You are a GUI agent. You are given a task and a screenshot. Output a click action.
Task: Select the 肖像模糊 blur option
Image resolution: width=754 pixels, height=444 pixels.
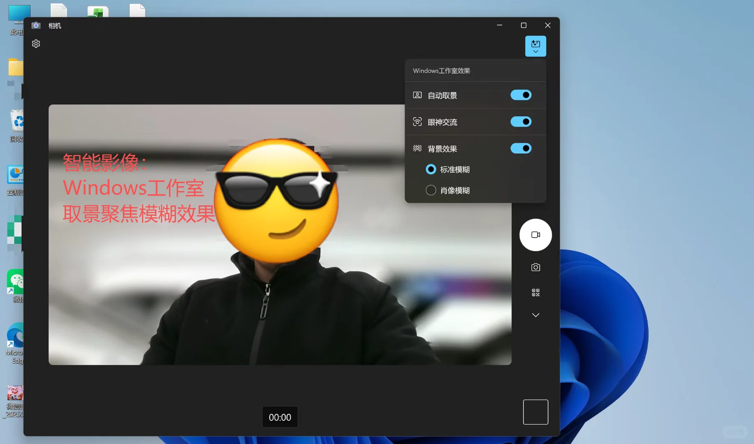point(431,190)
